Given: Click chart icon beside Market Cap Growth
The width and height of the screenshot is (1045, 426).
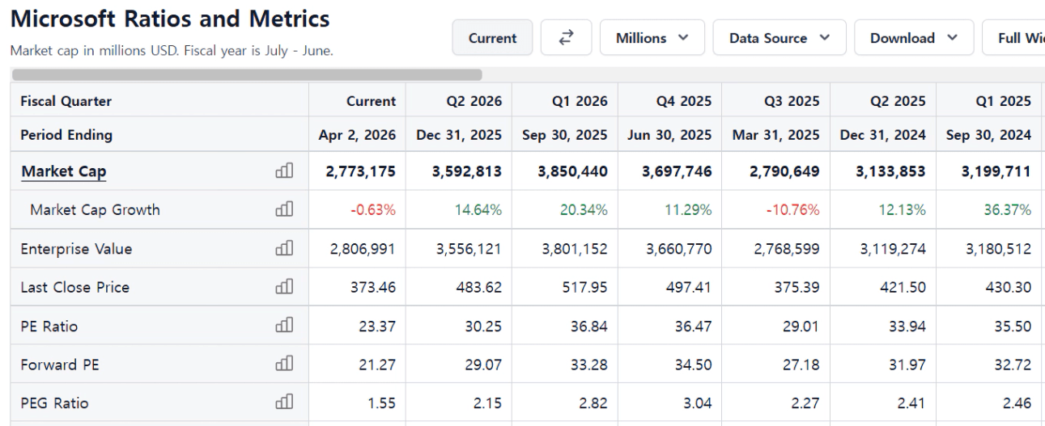Looking at the screenshot, I should click(x=284, y=209).
